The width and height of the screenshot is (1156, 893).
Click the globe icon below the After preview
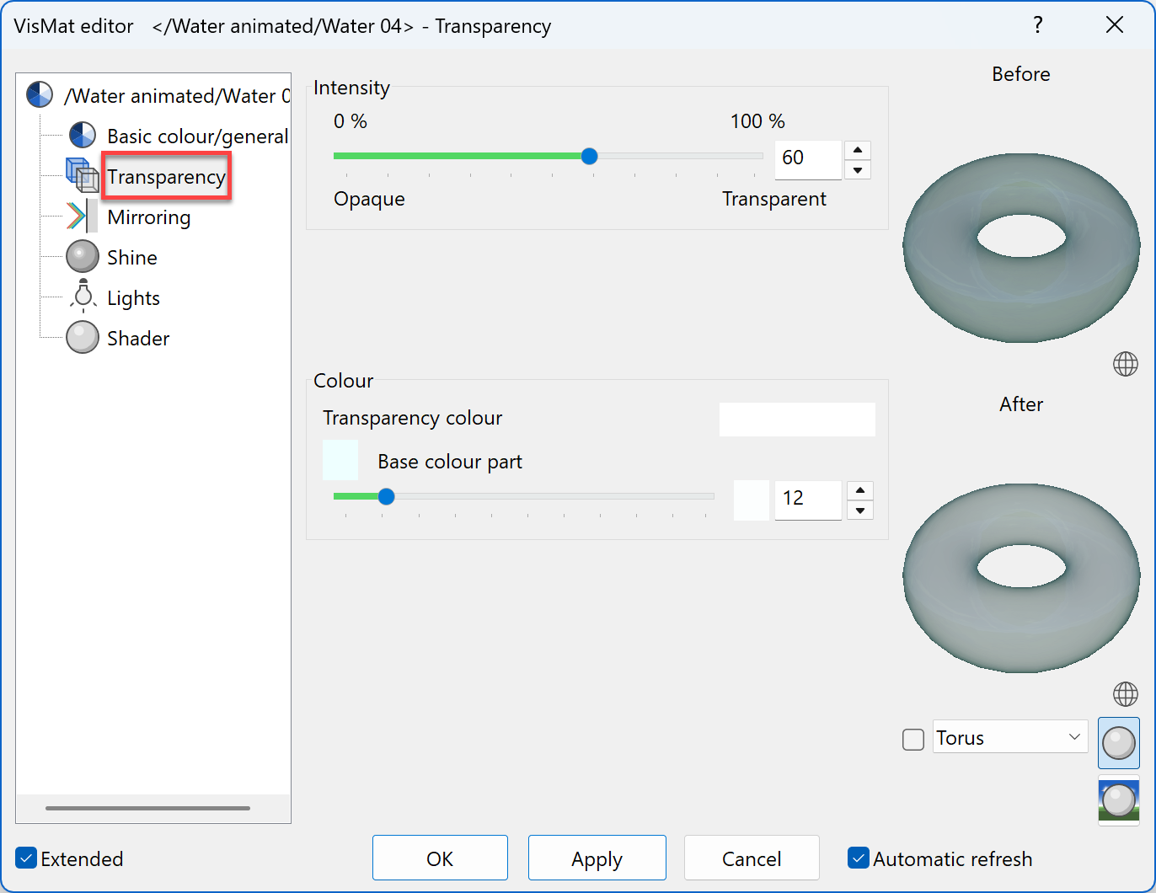(x=1126, y=694)
